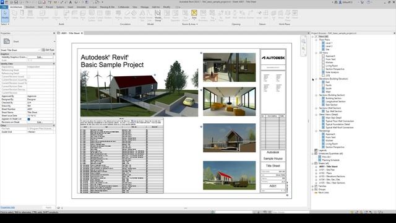The width and height of the screenshot is (396, 223).
Task: Select the Ramp tool
Action: 127,15
